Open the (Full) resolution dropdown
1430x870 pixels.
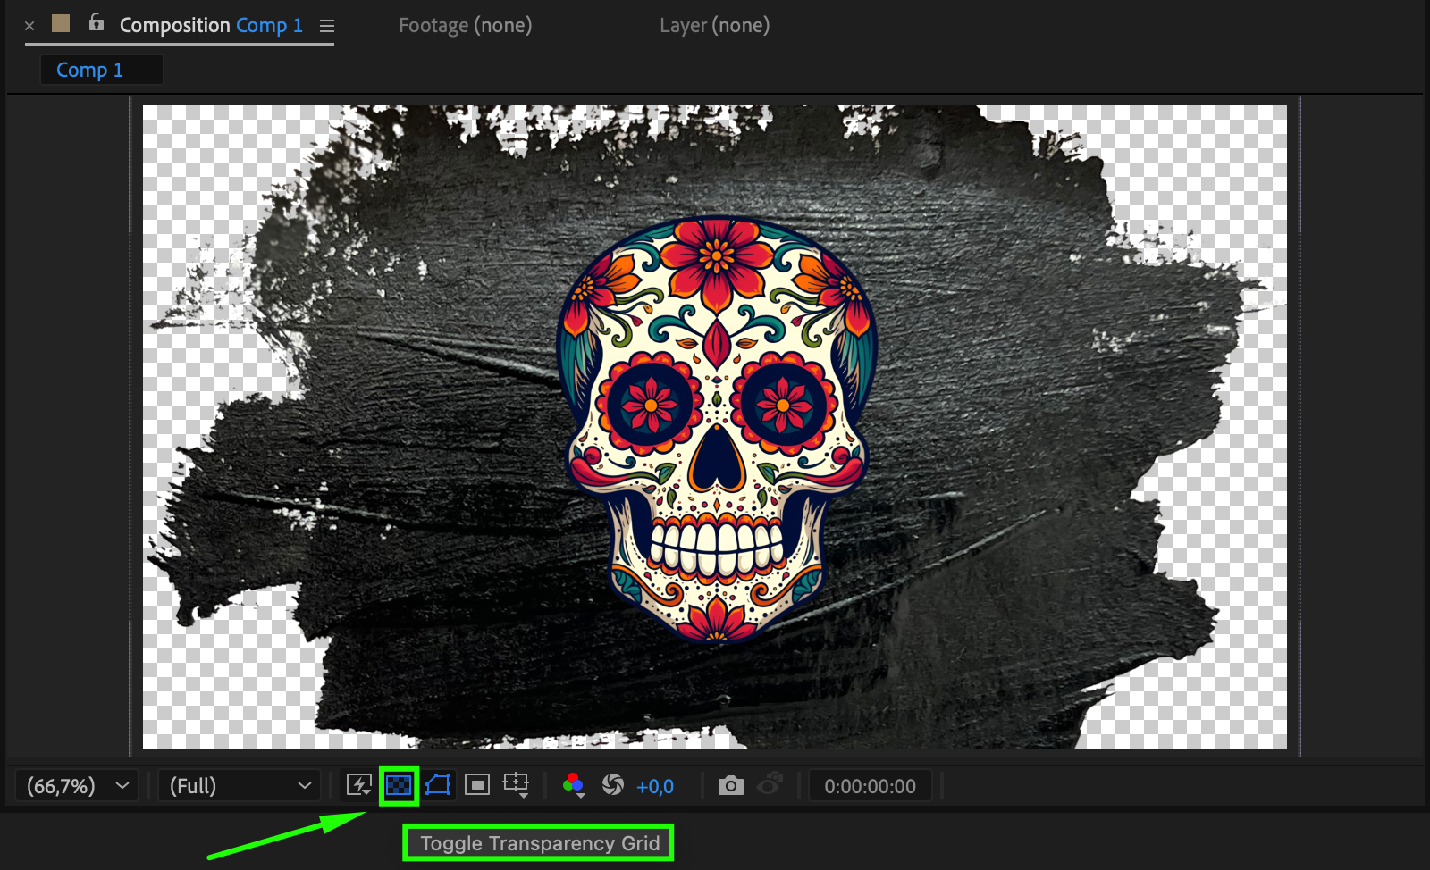(x=240, y=786)
